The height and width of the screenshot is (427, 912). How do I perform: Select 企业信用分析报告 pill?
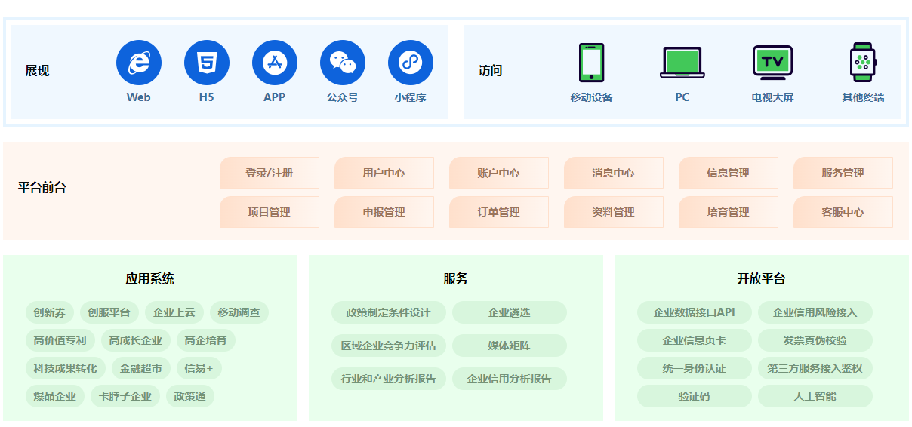[510, 379]
